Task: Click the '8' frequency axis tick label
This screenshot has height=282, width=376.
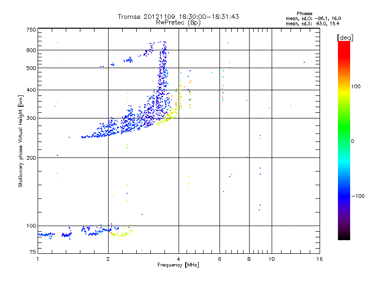Action: (249, 259)
